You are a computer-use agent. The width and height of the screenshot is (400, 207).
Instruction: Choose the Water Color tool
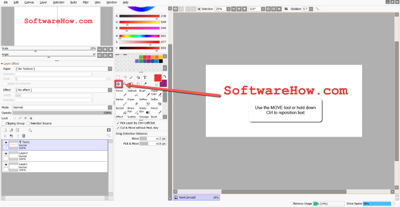pos(156,93)
